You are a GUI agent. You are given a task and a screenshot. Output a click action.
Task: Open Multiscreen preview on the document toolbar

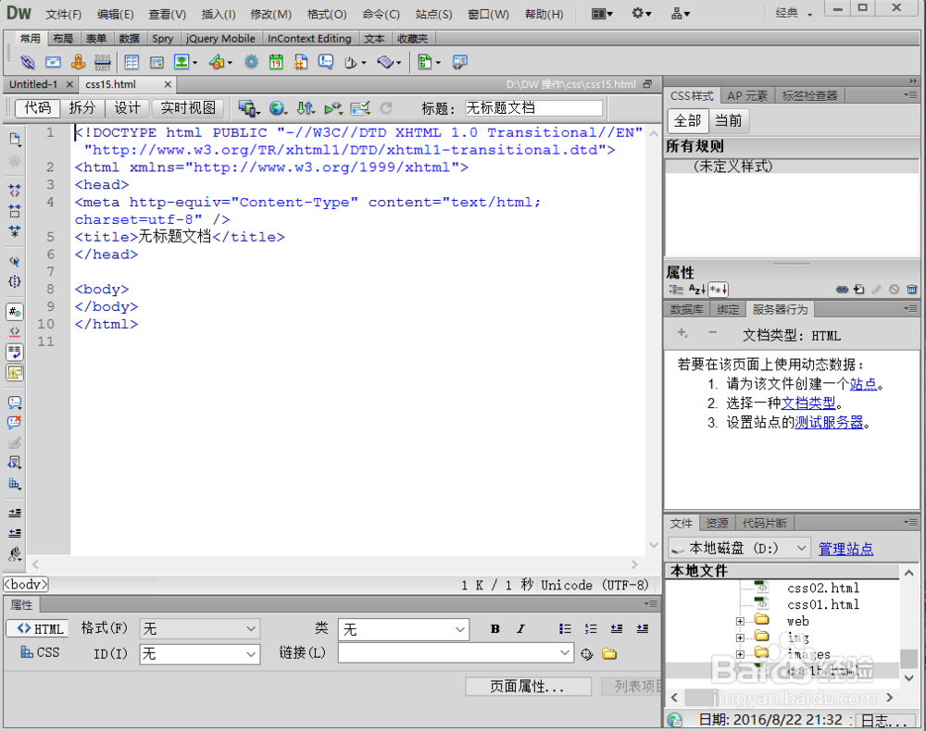point(247,108)
